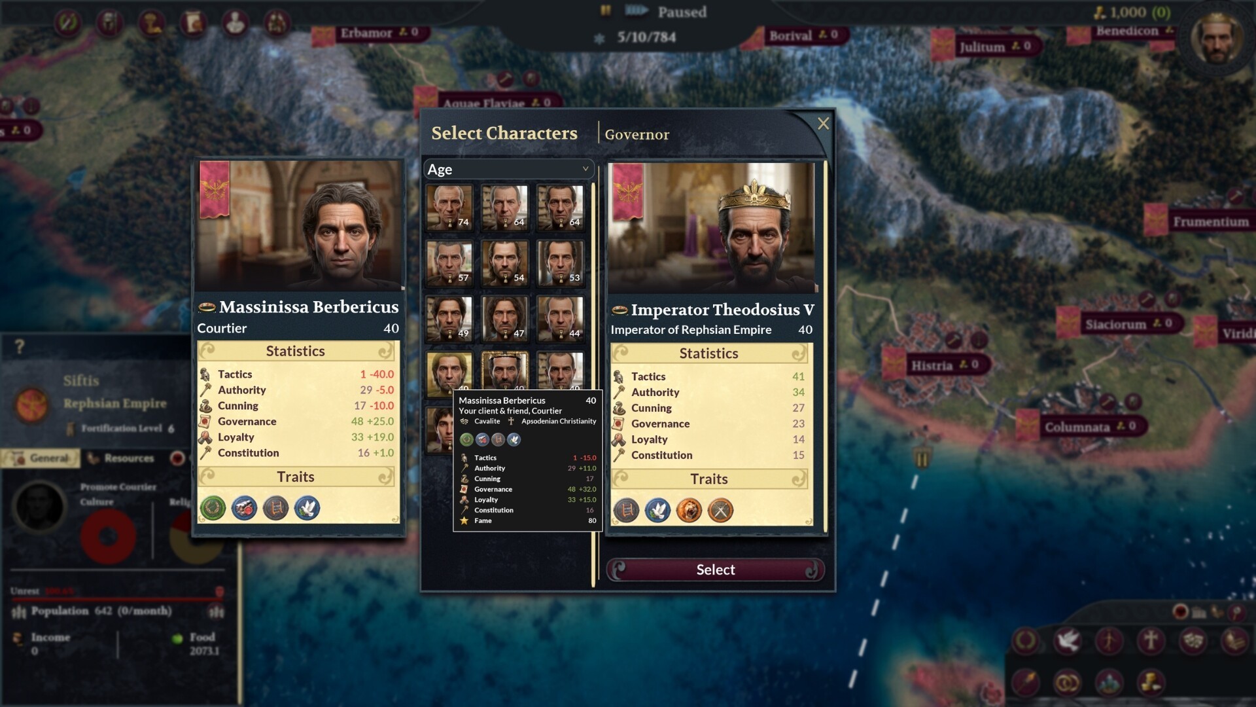This screenshot has height=707, width=1256.
Task: Click the dove trait icon on Theodosius's card
Action: [x=657, y=510]
